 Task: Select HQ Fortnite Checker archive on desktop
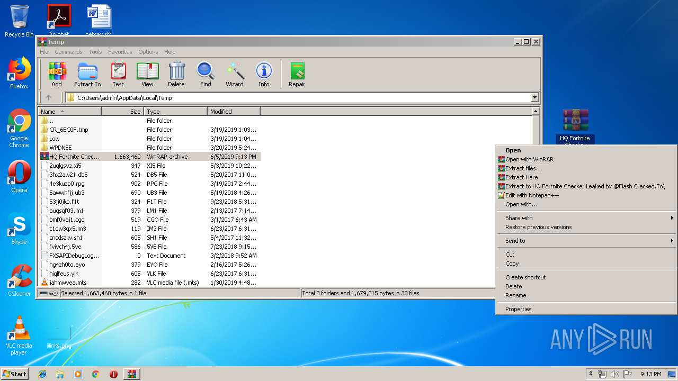575,127
